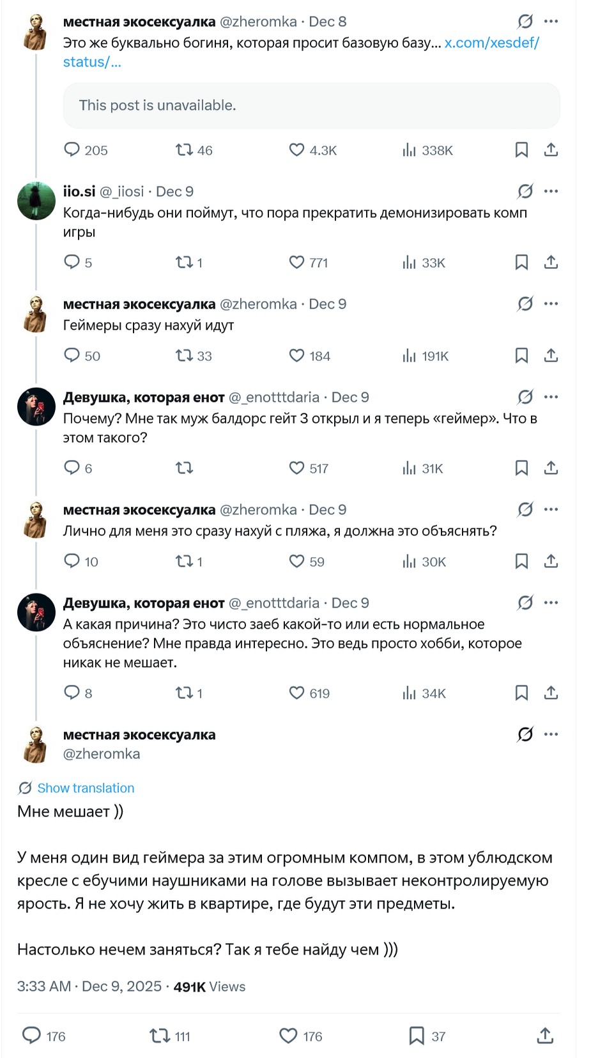Open the iio.si profile avatar

(x=36, y=201)
